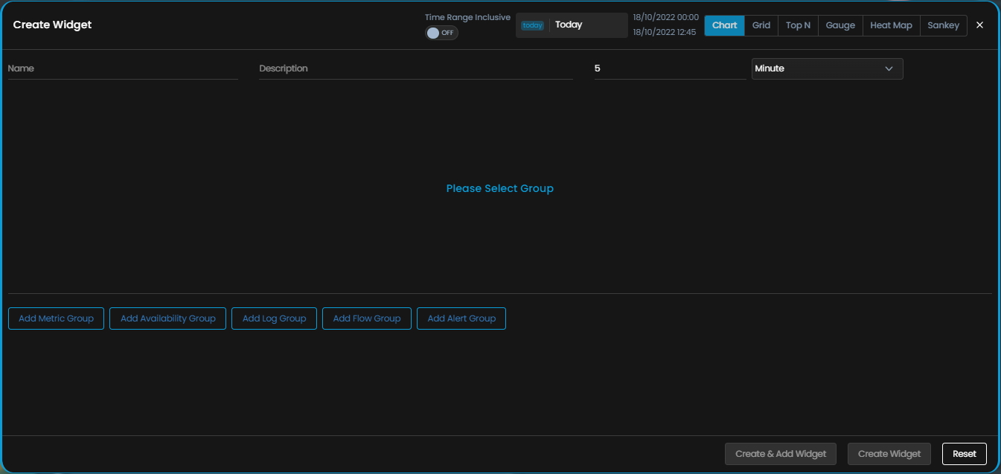Open the Today time range selector
The width and height of the screenshot is (1001, 474).
(587, 25)
